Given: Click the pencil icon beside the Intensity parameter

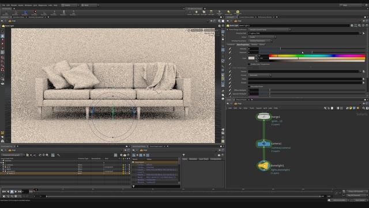Looking at the screenshot, I should (230, 49).
